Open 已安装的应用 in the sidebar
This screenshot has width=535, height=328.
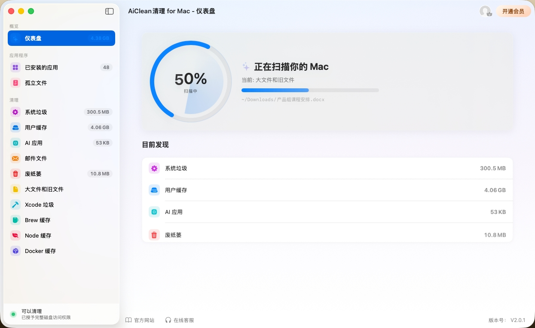[61, 67]
